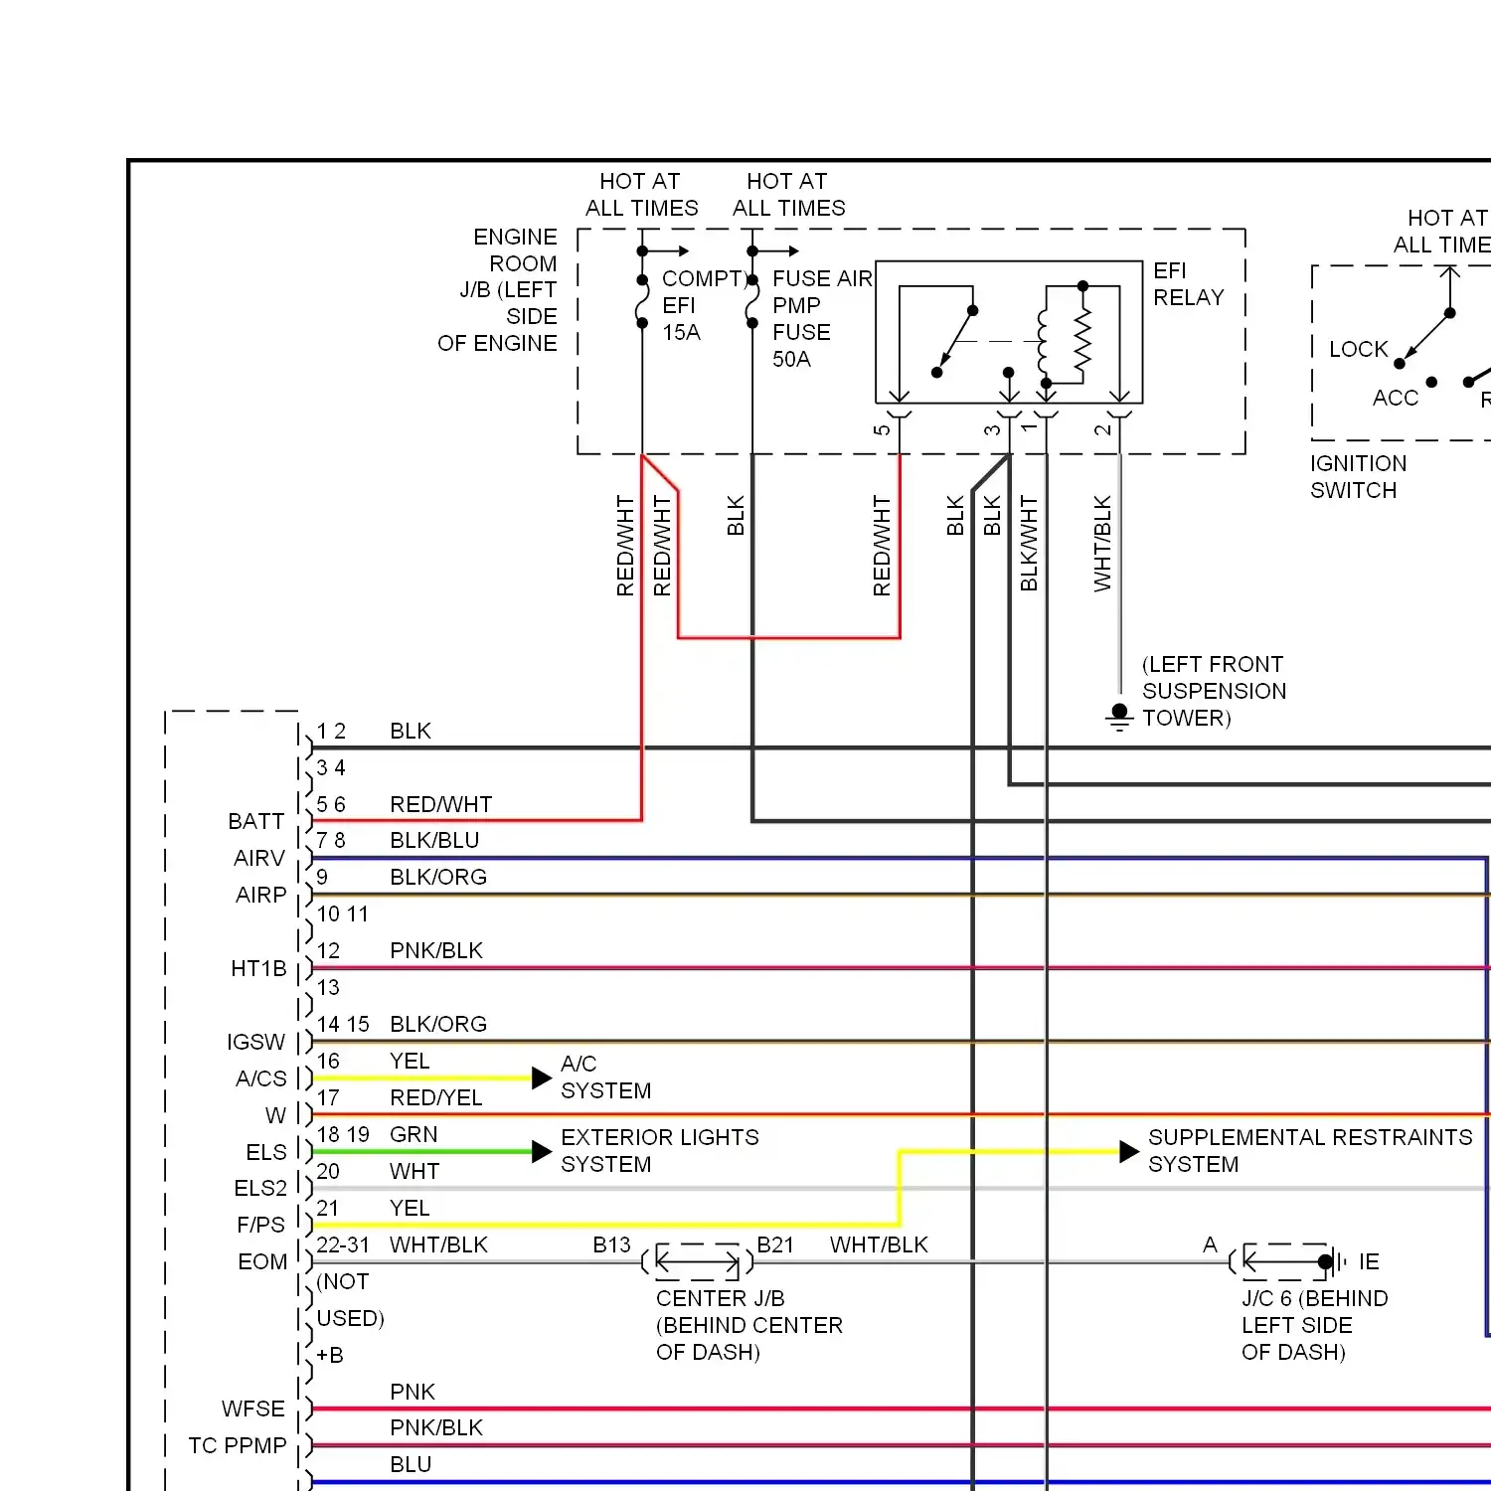
Task: Select the BLK/BLU wire label
Action: 434,840
